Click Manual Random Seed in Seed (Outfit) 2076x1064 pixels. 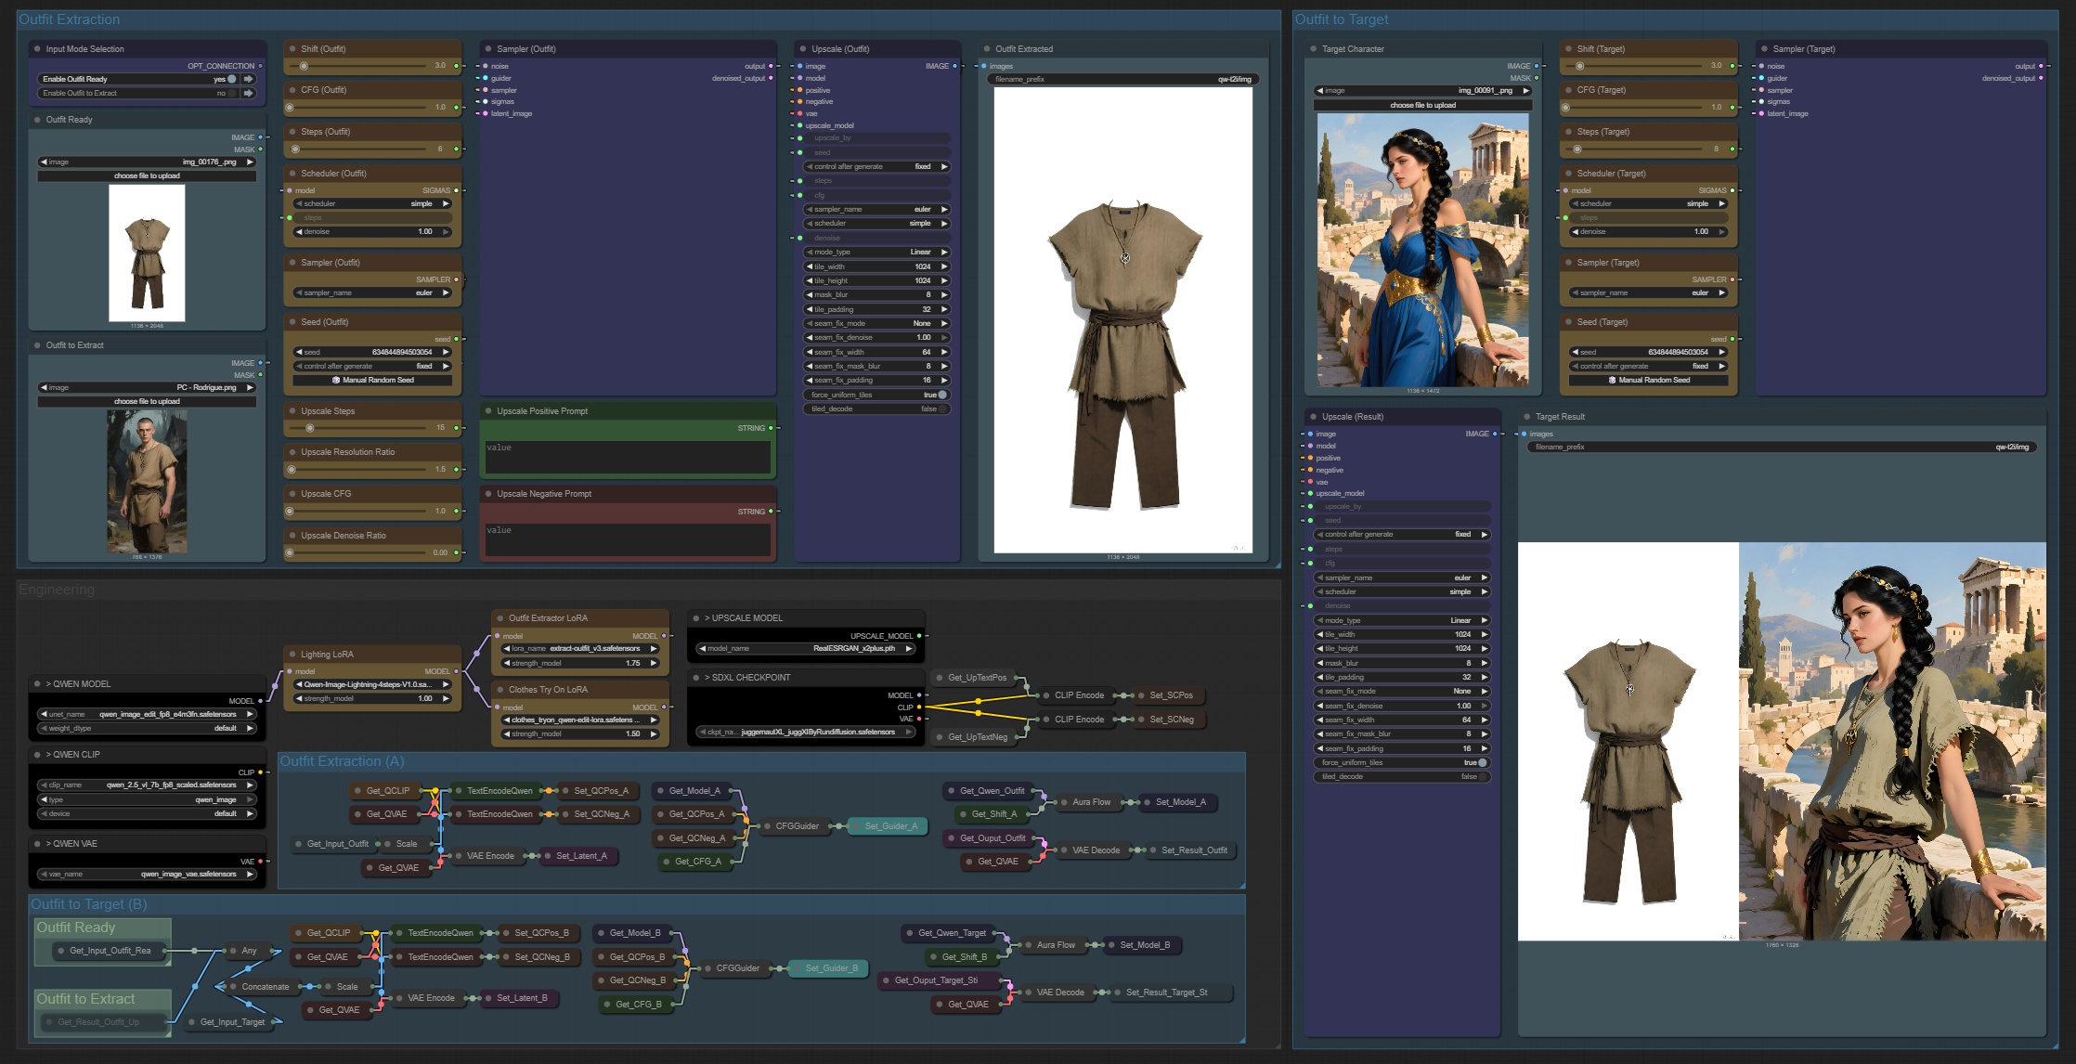coord(372,380)
